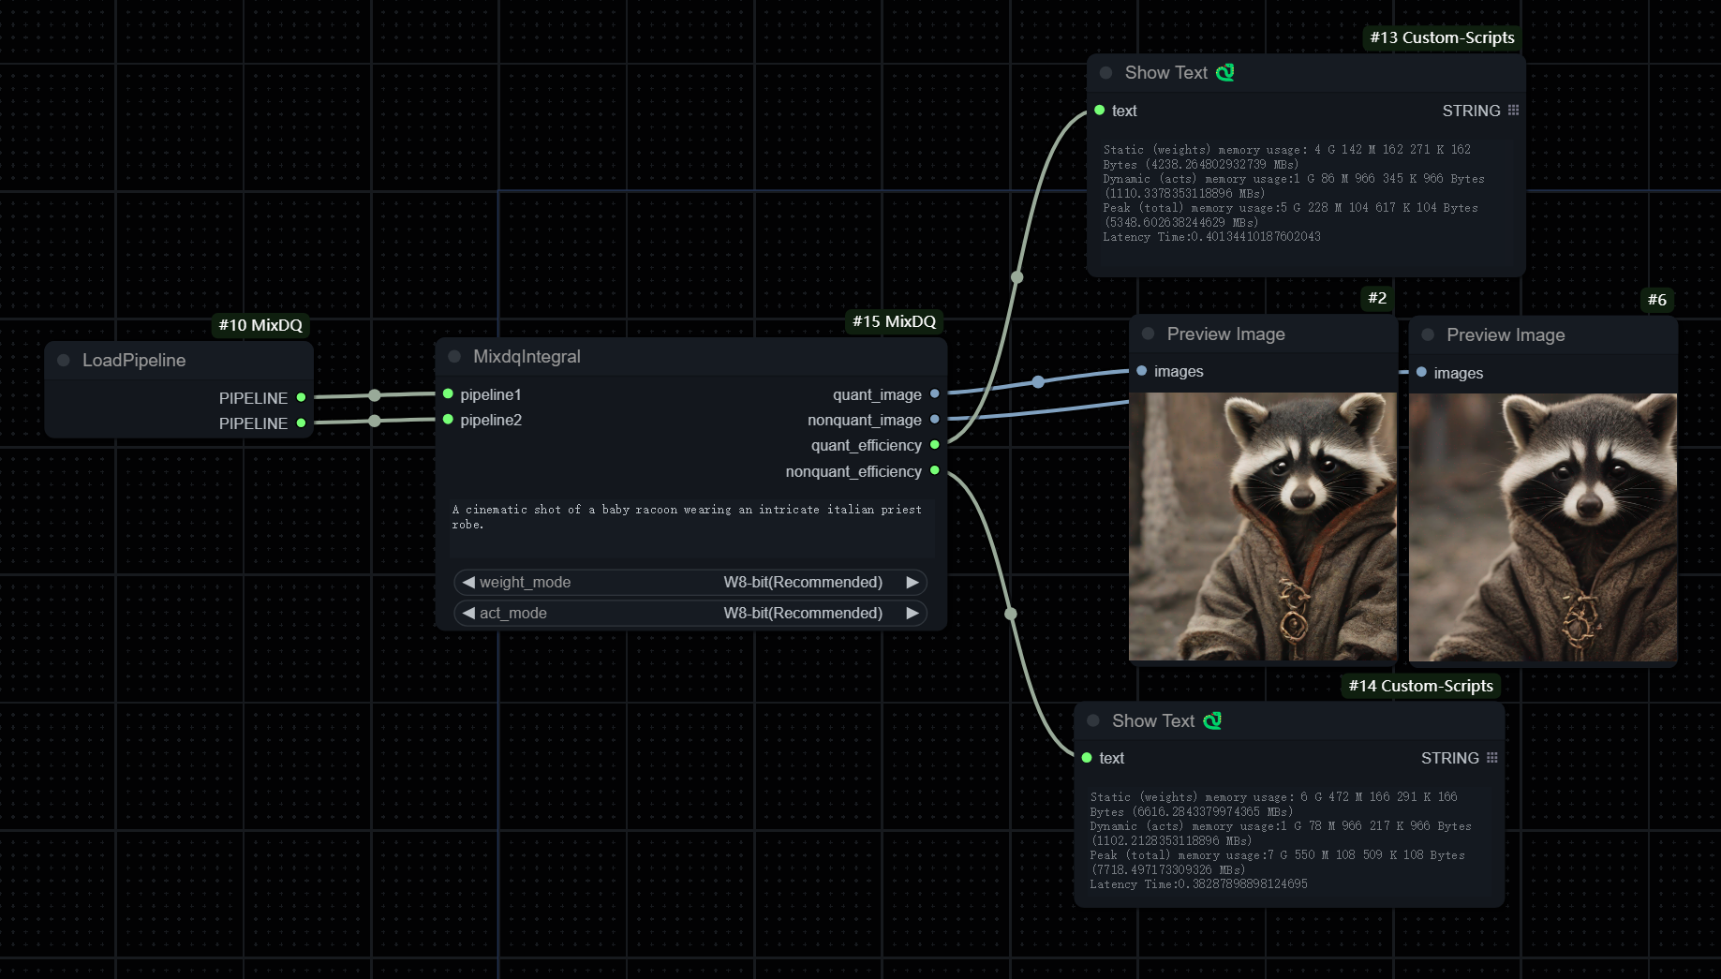The height and width of the screenshot is (979, 1721).
Task: Collapse the MixdqIntegral node via its dot
Action: click(x=454, y=357)
